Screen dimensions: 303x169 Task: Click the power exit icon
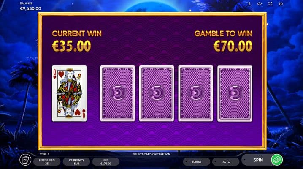[x=281, y=4]
